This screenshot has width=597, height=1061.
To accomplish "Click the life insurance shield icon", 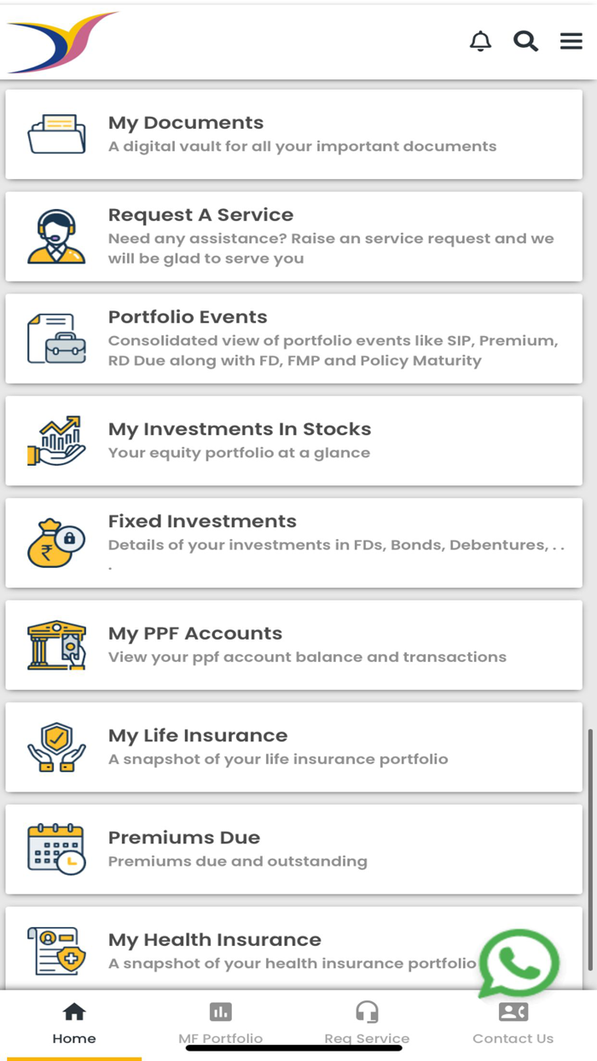I will tap(56, 746).
